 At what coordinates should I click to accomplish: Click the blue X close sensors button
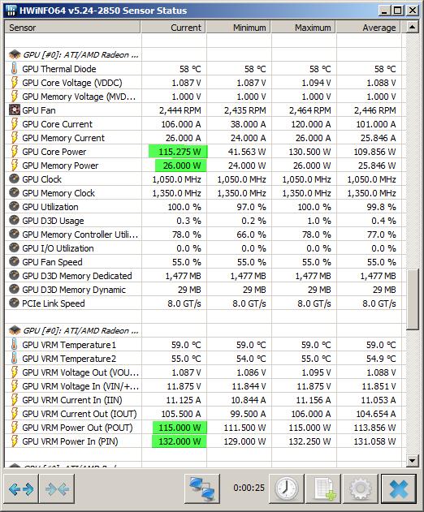tap(399, 488)
